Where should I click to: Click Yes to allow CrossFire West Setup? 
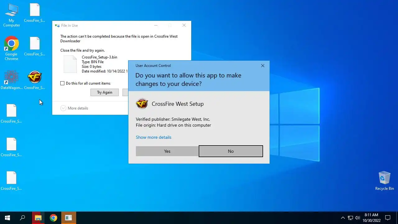pos(167,151)
